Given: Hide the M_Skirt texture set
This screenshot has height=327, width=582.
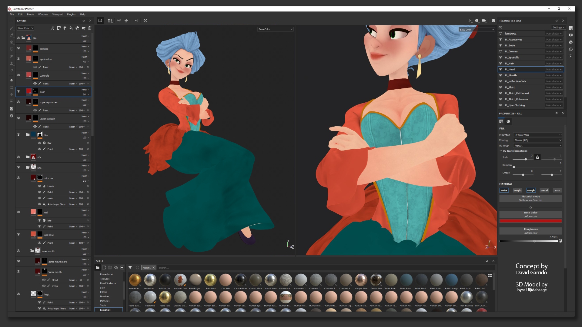Looking at the screenshot, I should tap(501, 87).
